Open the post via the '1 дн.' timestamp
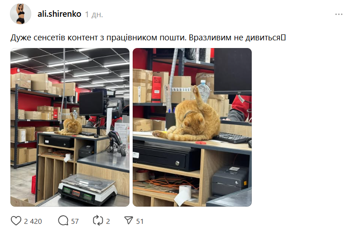Screen dimensions: 345x232 [x=94, y=14]
